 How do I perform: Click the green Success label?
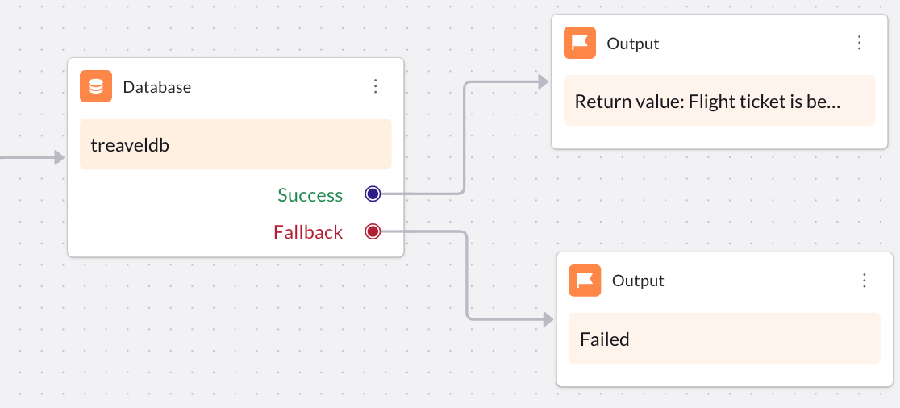[x=310, y=195]
